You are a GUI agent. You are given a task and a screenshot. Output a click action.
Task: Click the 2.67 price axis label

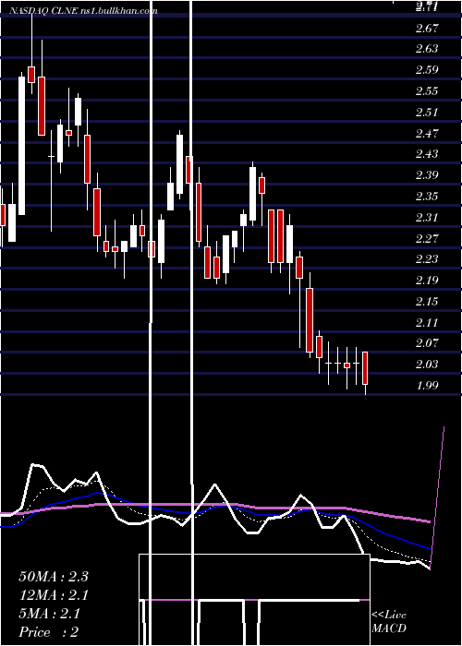click(x=427, y=28)
